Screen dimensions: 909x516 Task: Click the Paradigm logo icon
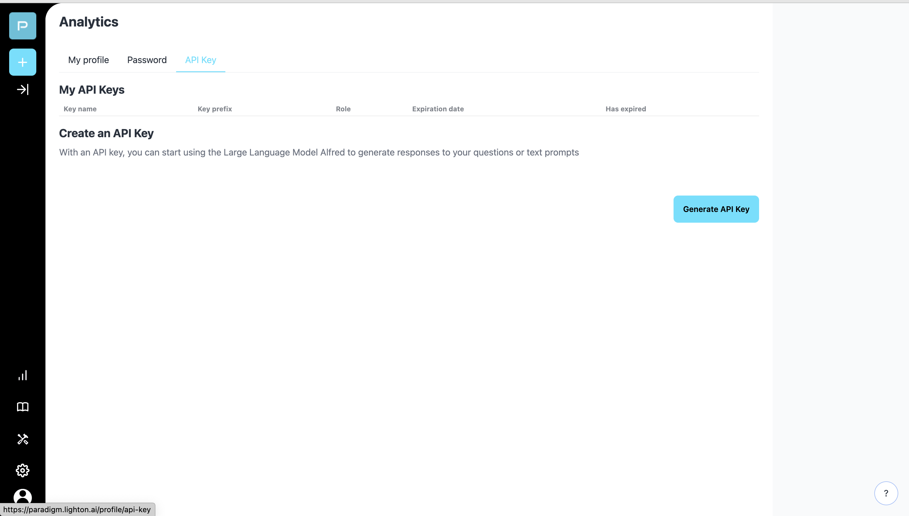23,26
